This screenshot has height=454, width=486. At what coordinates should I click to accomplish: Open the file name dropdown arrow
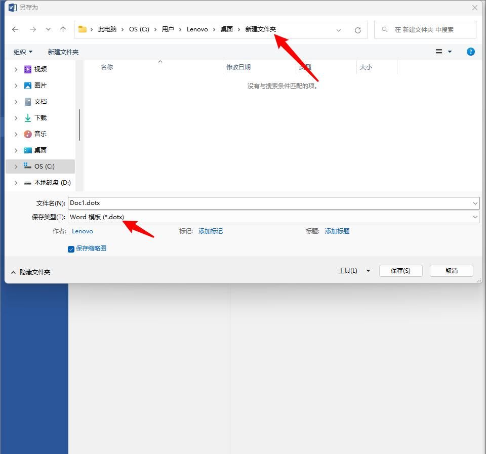pyautogui.click(x=475, y=202)
